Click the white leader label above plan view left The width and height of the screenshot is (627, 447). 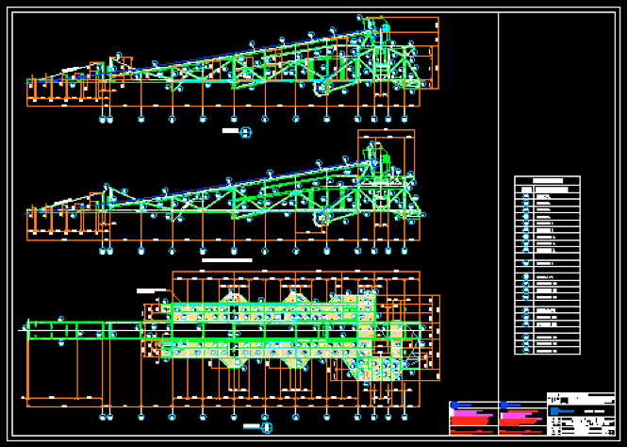[x=151, y=287]
